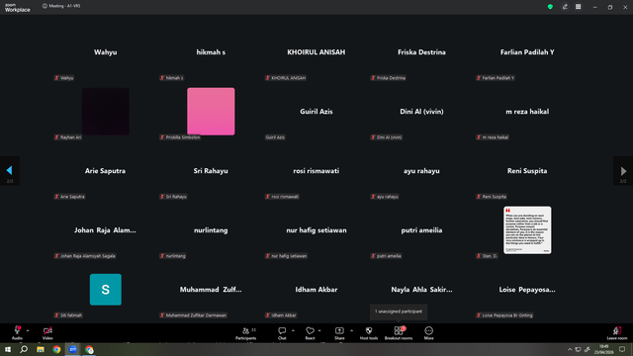Image resolution: width=633 pixels, height=356 pixels.
Task: Expand share options arrow beside Share
Action: click(352, 330)
